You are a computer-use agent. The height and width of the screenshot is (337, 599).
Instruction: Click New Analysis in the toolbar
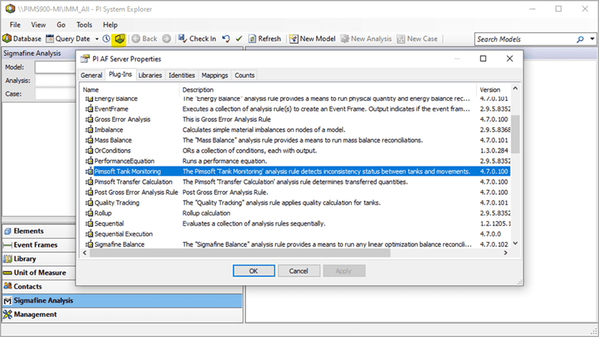pyautogui.click(x=366, y=39)
